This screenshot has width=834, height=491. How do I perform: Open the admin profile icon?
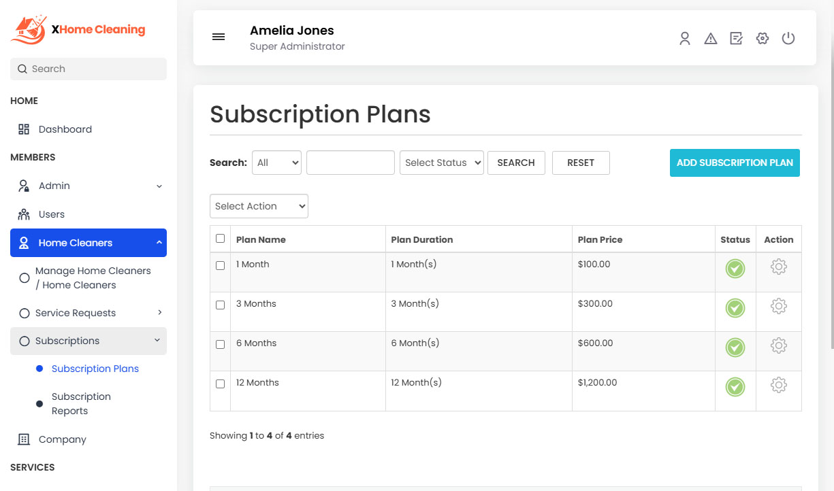tap(684, 39)
